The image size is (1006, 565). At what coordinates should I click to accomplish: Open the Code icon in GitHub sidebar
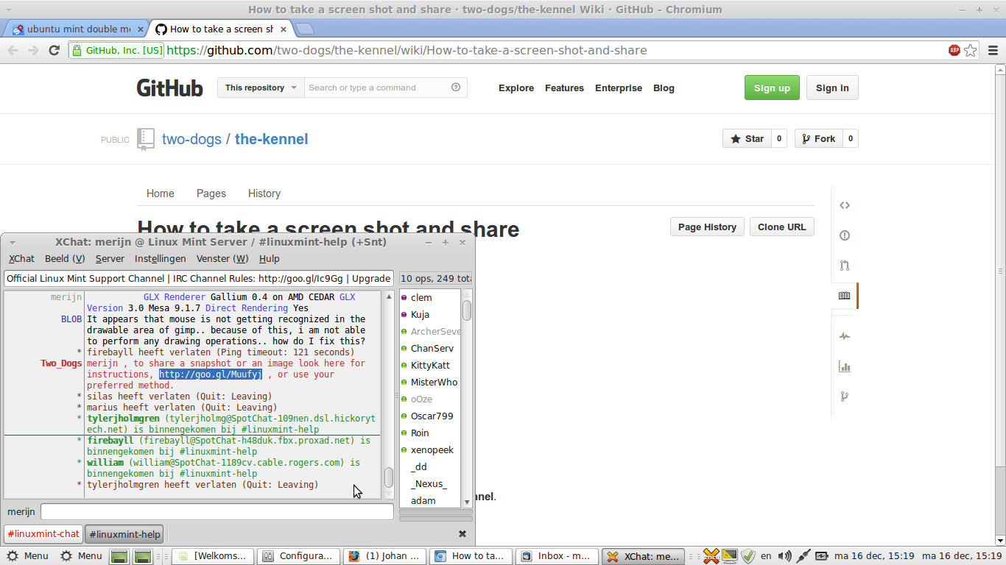coord(845,205)
